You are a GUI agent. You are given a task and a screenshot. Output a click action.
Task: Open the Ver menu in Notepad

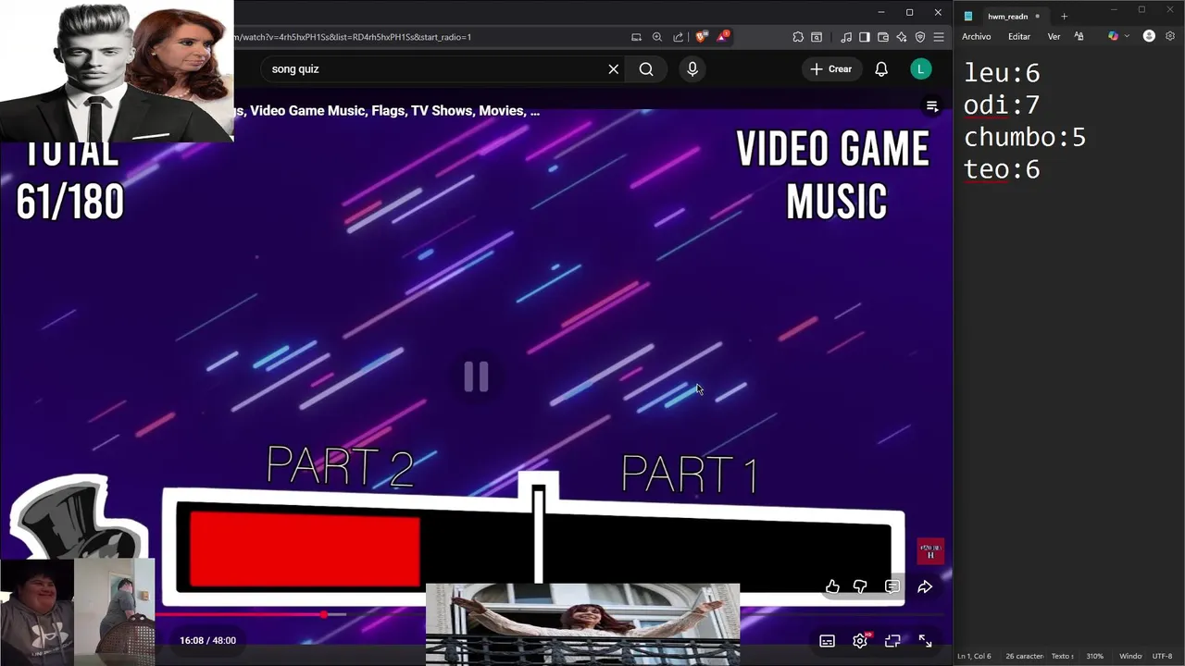click(x=1054, y=36)
